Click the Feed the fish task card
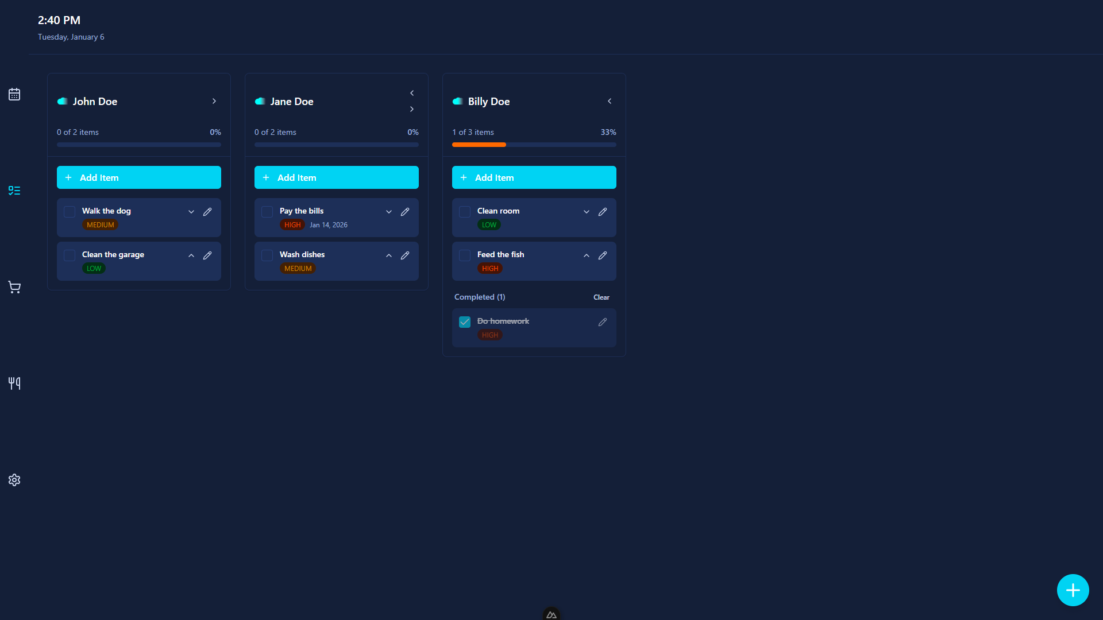This screenshot has width=1103, height=620. (x=534, y=261)
